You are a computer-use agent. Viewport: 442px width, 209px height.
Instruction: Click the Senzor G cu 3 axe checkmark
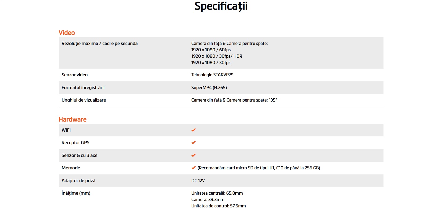point(193,155)
